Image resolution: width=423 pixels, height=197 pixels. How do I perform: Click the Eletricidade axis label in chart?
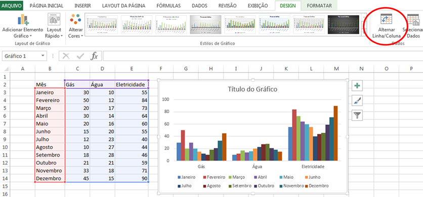pyautogui.click(x=313, y=166)
